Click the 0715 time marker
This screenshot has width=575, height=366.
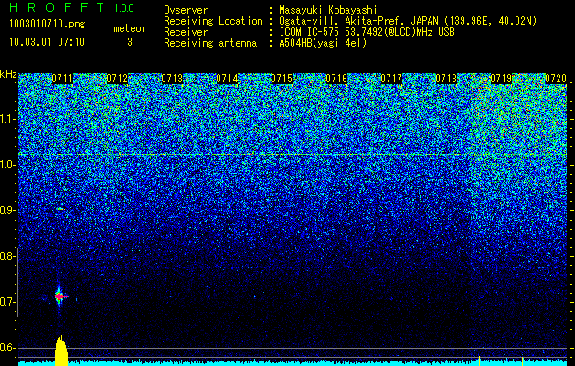pyautogui.click(x=282, y=79)
